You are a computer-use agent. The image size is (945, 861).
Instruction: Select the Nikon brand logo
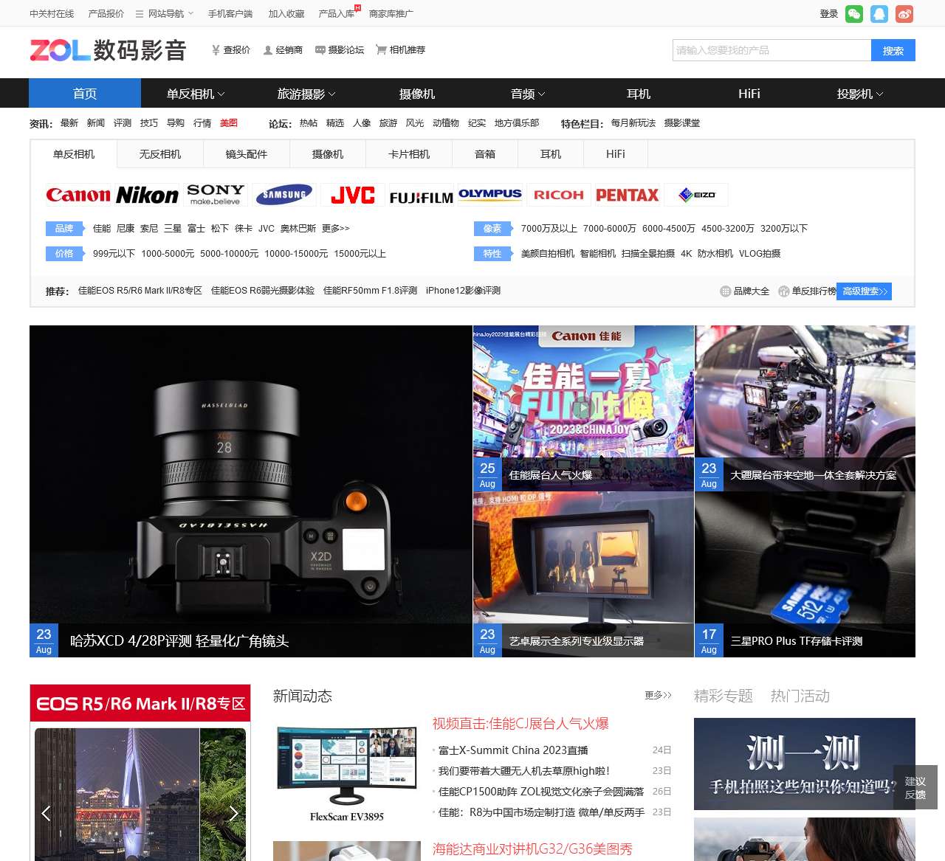coord(147,195)
